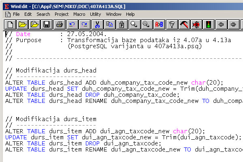Copy selection using the copy icon

coord(109,25)
